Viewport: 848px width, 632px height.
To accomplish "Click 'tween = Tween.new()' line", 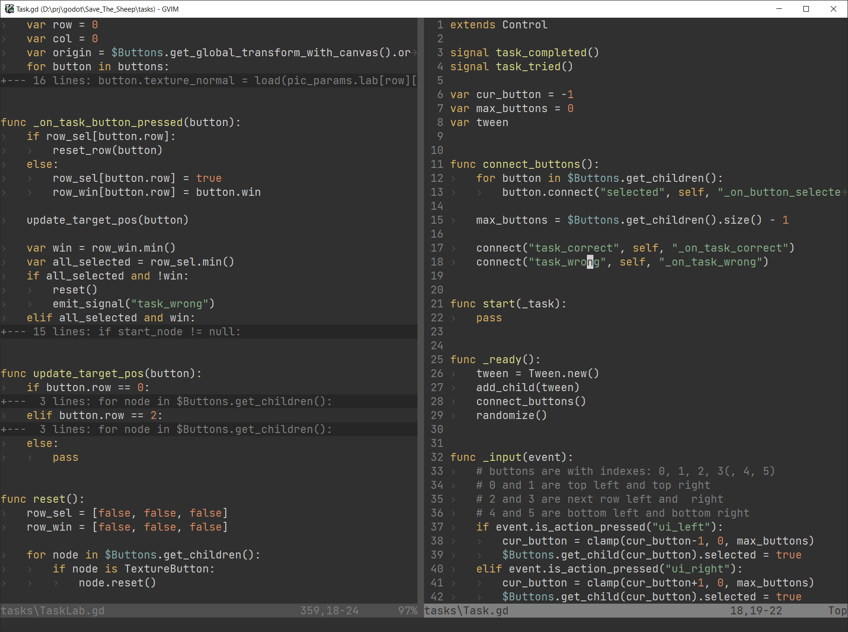I will coord(538,373).
